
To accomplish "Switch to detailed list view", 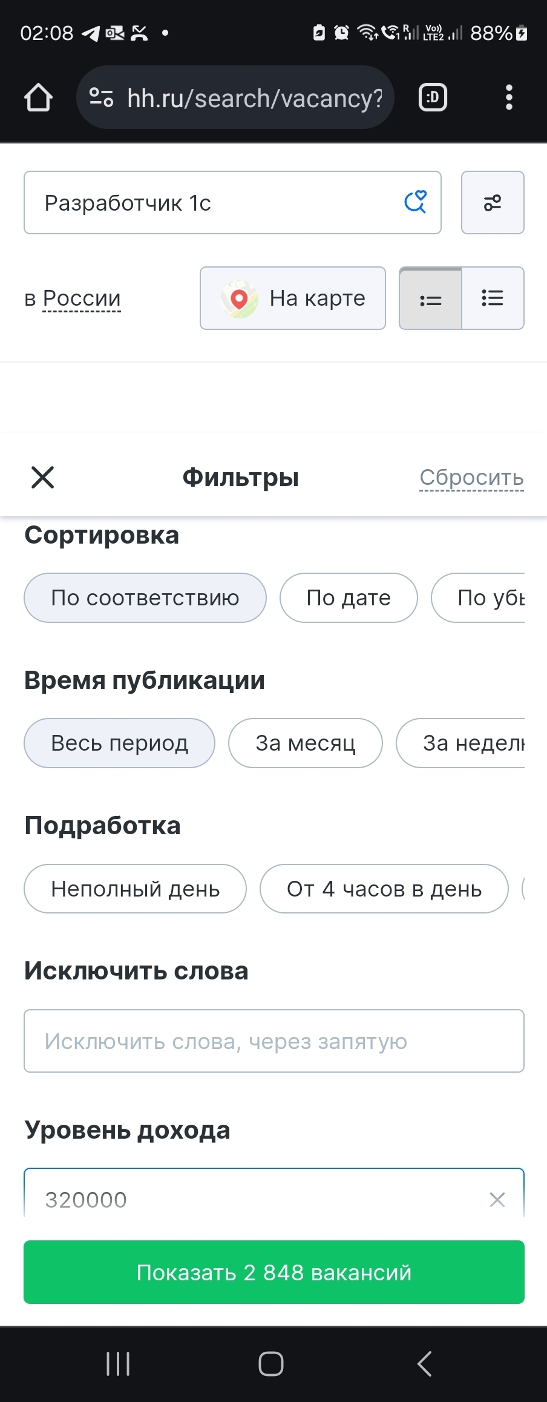I will tap(493, 298).
